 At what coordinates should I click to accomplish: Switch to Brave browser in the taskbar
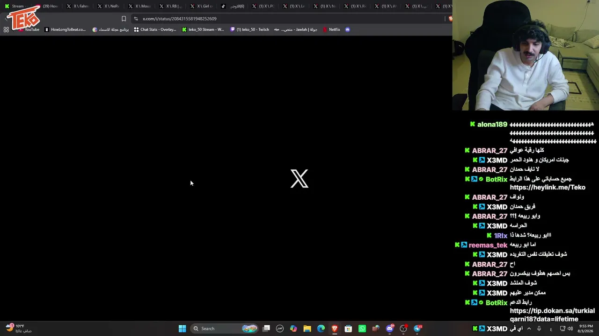tap(335, 329)
